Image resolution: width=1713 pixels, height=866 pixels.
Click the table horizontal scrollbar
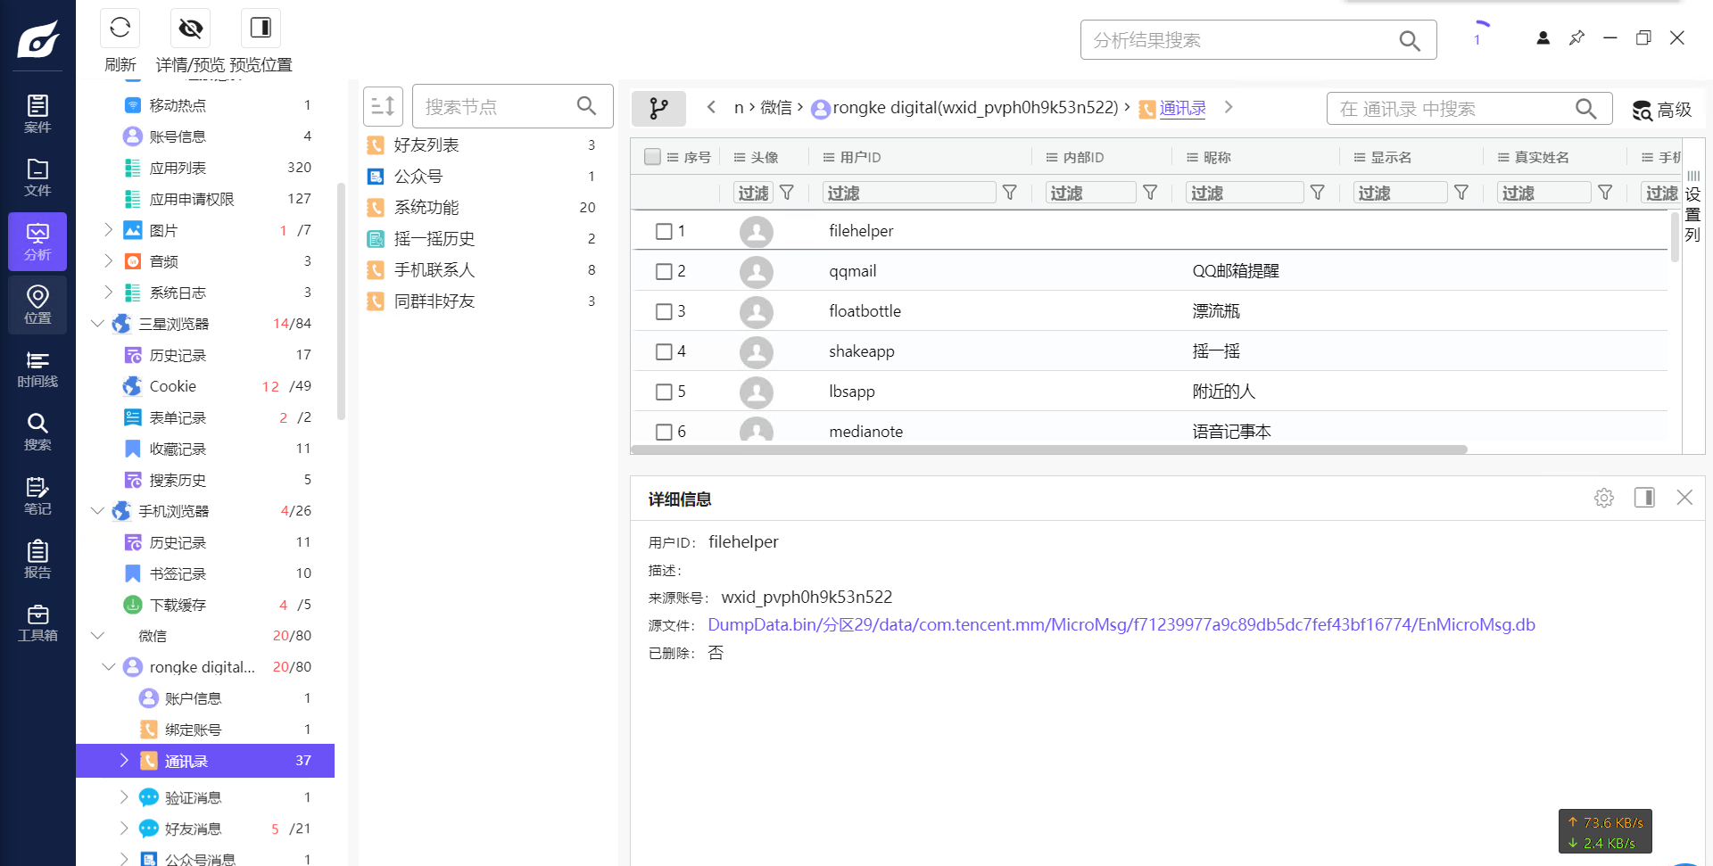(1050, 449)
